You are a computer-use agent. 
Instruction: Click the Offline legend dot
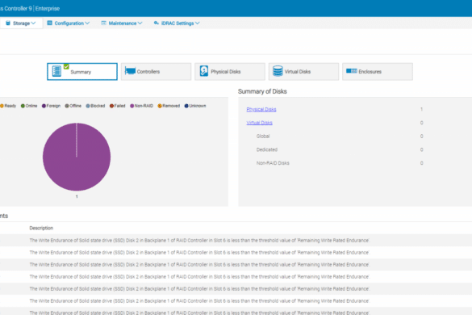(67, 106)
